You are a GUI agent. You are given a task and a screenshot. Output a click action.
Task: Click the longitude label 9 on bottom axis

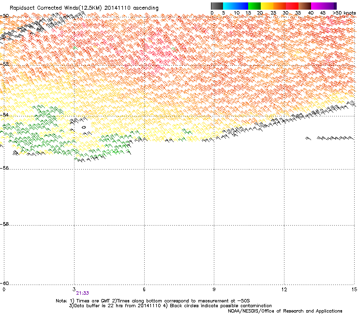coord(214,289)
